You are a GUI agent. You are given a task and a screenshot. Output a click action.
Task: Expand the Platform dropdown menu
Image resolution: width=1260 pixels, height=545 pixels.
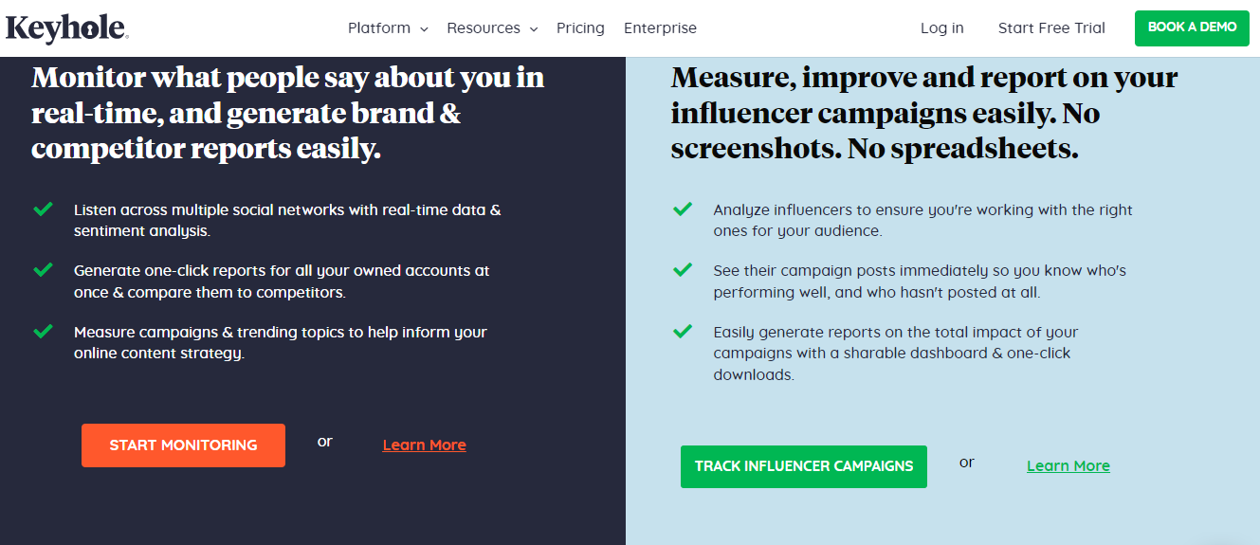(x=388, y=28)
